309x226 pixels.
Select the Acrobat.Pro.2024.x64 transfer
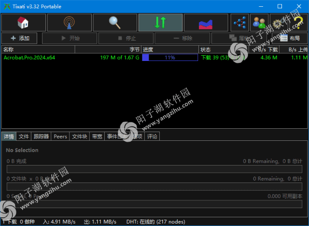29,58
